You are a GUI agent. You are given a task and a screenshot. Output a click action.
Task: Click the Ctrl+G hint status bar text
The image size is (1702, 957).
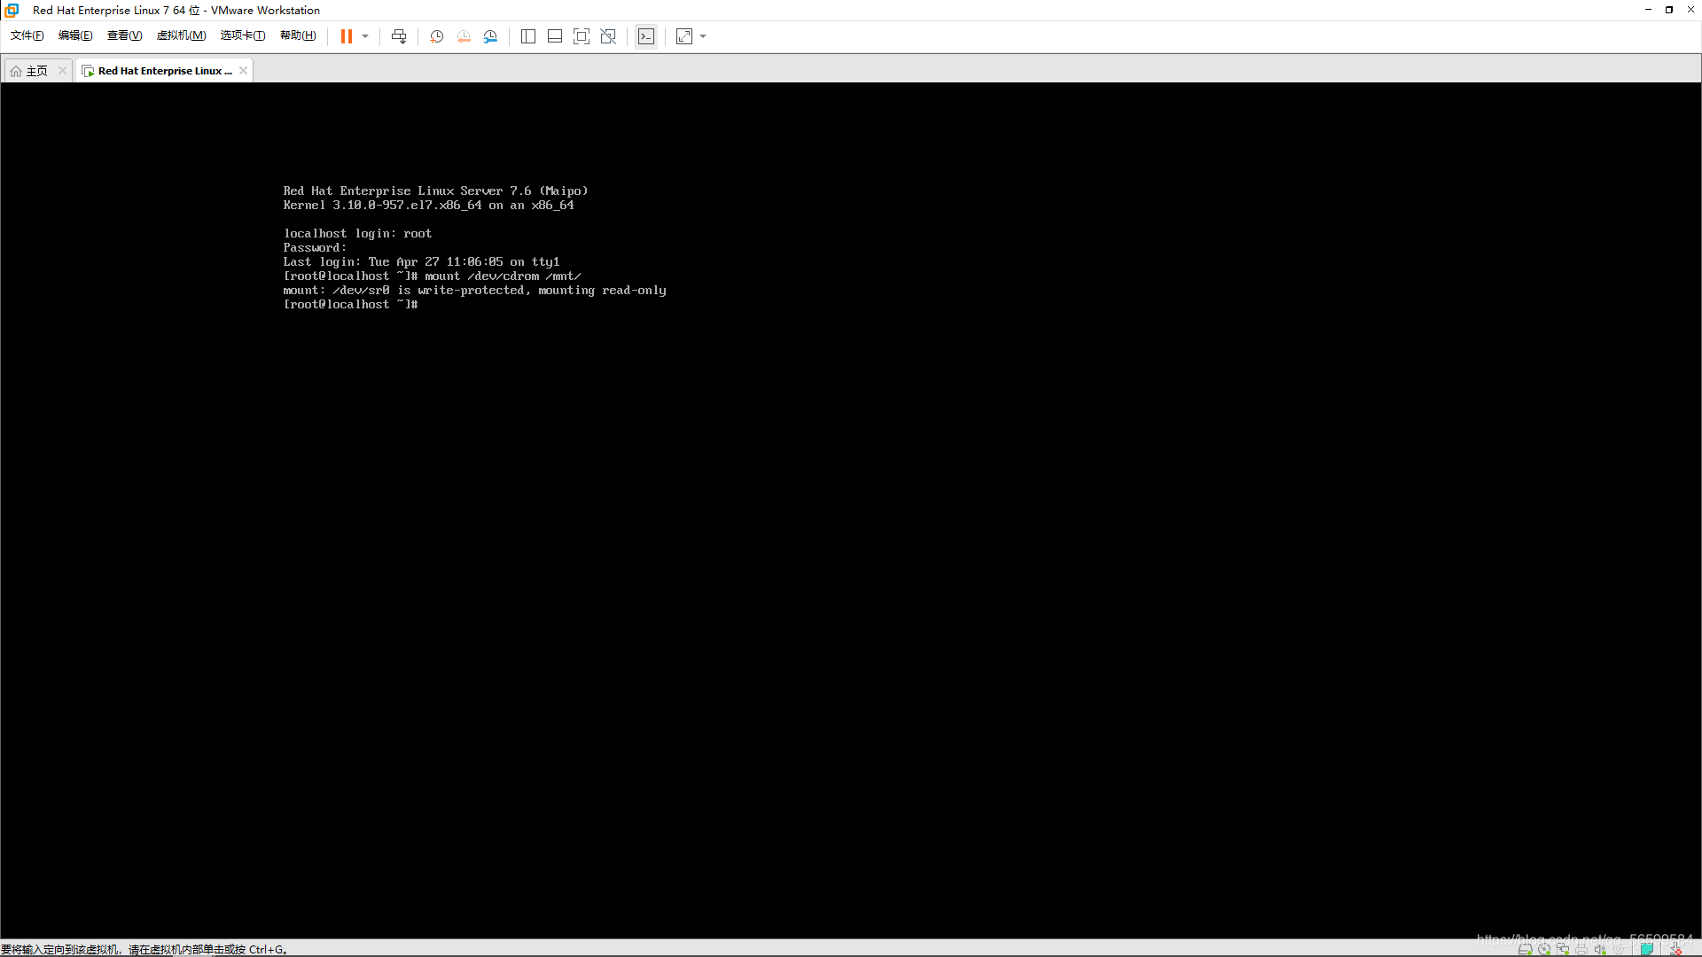click(x=144, y=949)
